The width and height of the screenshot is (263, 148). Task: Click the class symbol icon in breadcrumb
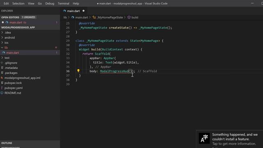coord(94,17)
